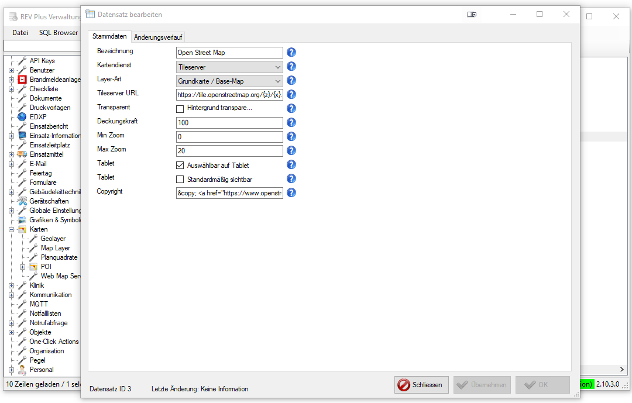
Task: Select Map Layer in the tree
Action: click(55, 248)
